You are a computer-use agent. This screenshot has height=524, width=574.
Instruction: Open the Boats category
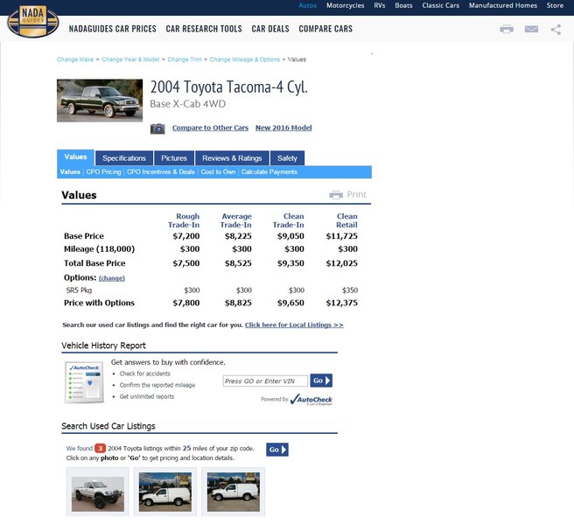click(403, 5)
